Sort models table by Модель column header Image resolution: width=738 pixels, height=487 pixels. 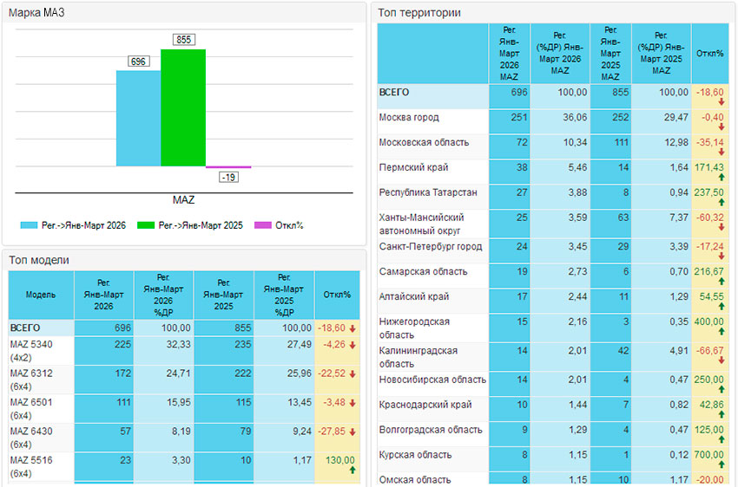41,295
